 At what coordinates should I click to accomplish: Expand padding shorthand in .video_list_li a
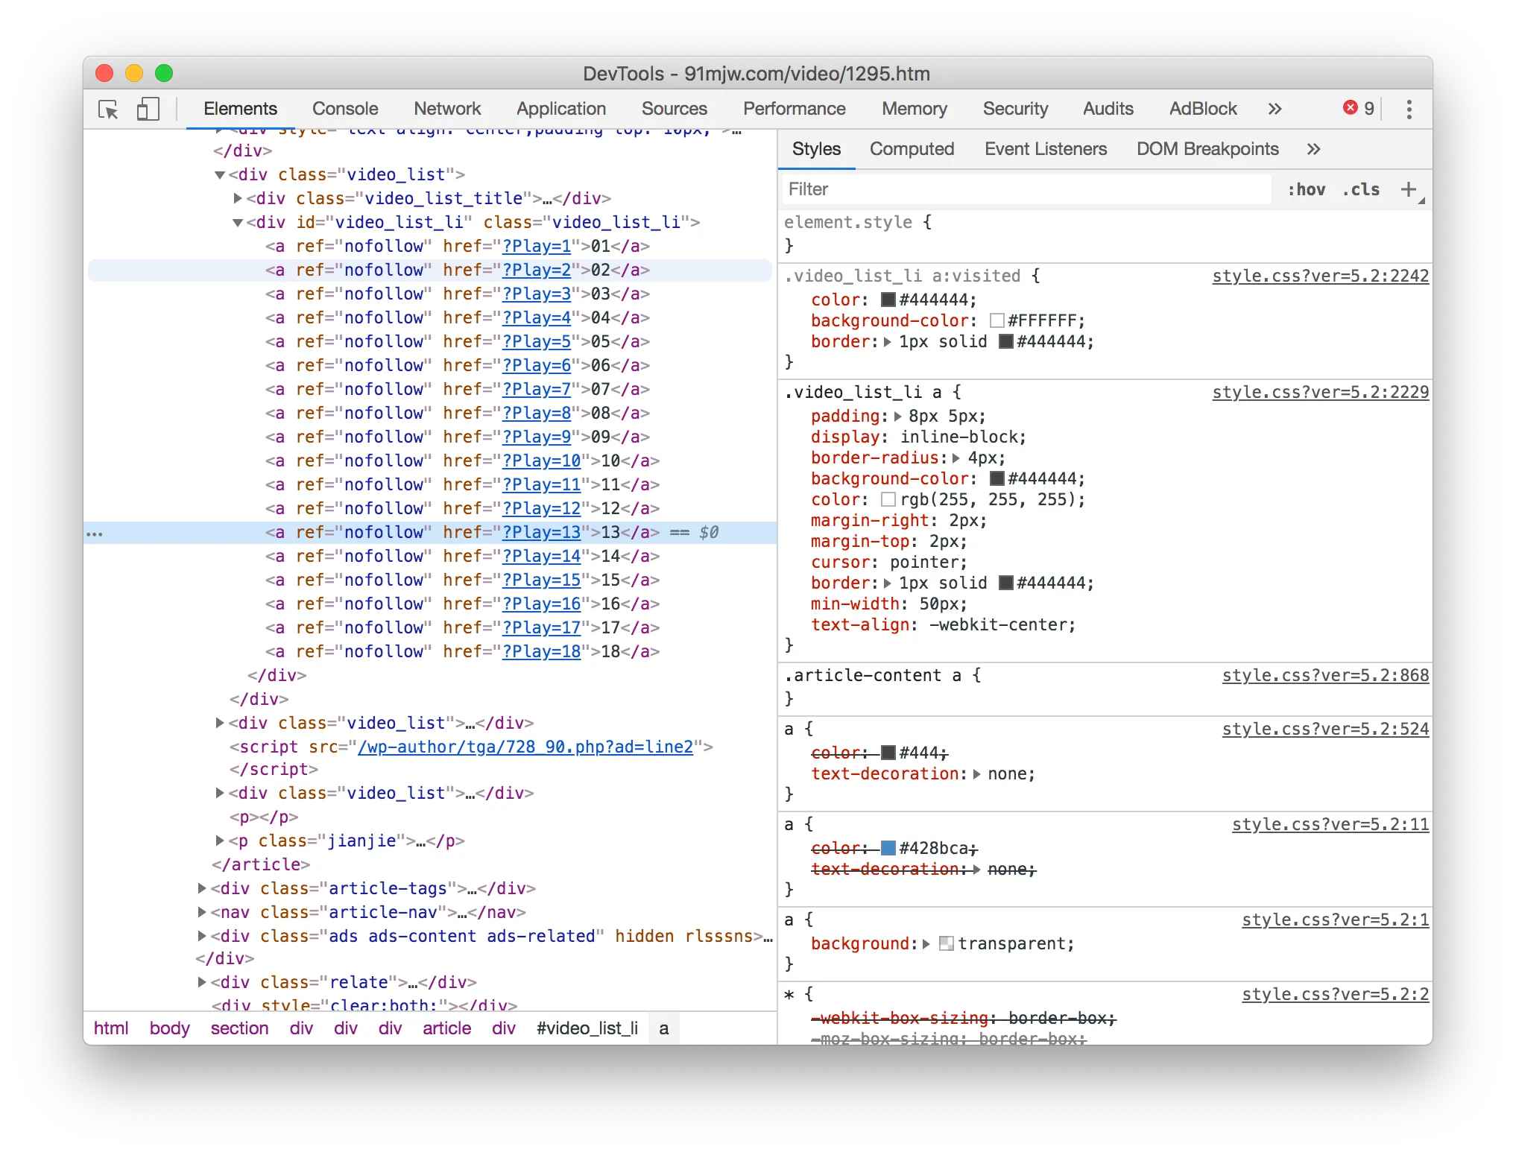(x=897, y=417)
